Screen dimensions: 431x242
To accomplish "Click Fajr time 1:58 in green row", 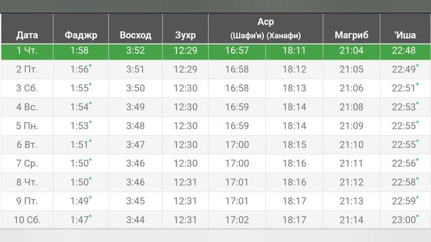I will (79, 50).
